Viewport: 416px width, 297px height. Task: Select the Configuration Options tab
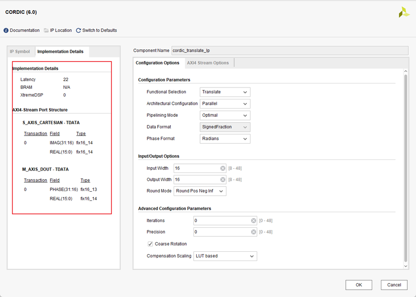[x=158, y=63]
